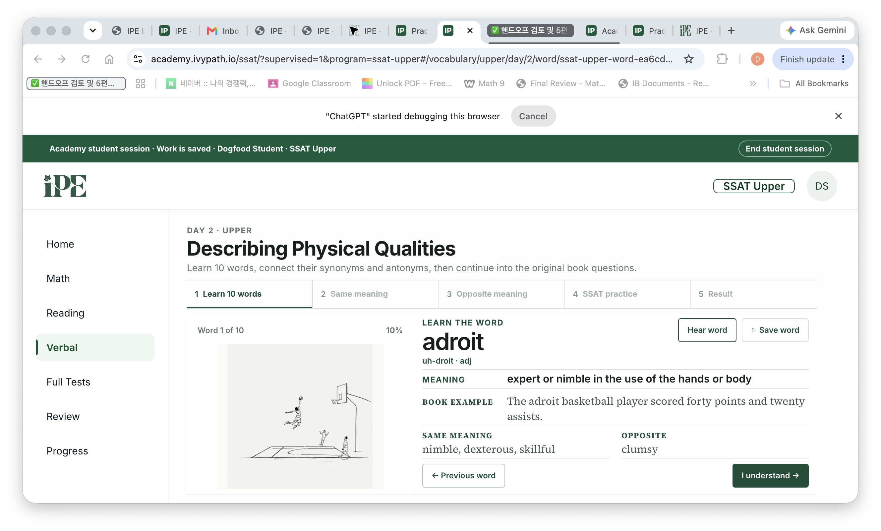This screenshot has width=881, height=531.
Task: Click the IPE logo
Action: (65, 186)
